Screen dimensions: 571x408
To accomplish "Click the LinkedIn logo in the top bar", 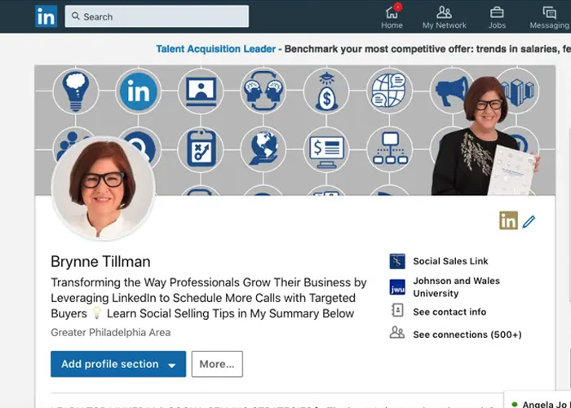I will click(46, 16).
